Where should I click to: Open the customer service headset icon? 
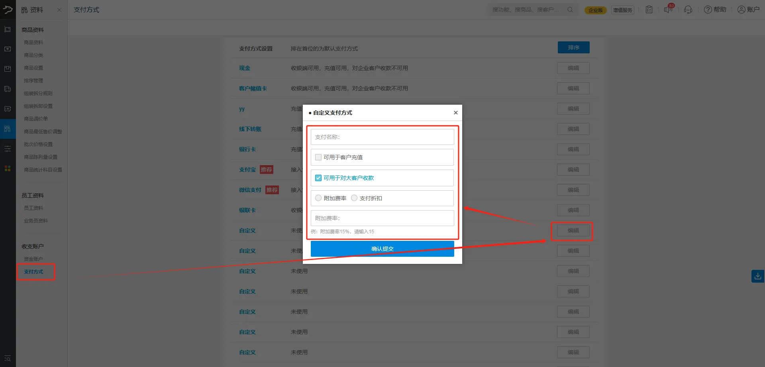(688, 10)
